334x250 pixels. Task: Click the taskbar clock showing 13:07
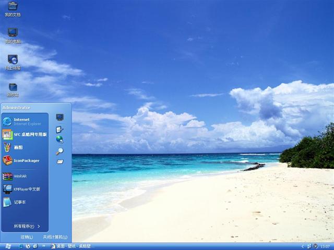click(325, 246)
